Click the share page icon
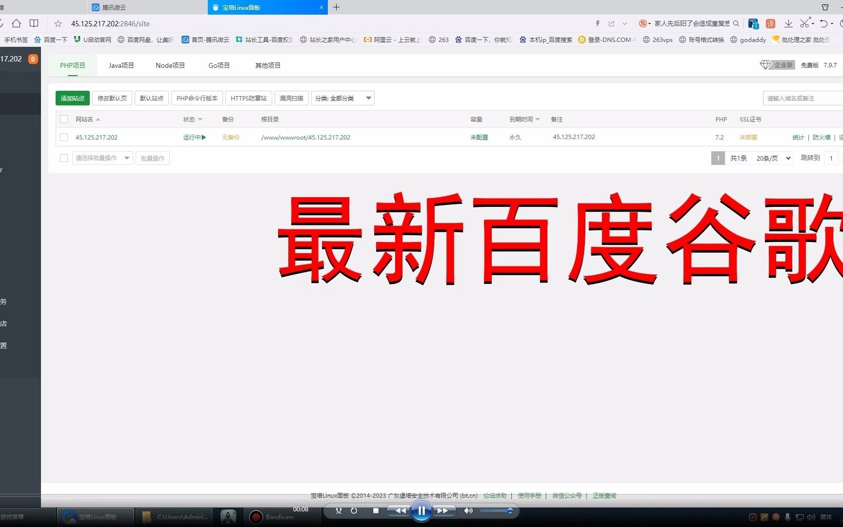This screenshot has height=527, width=843. pos(611,23)
